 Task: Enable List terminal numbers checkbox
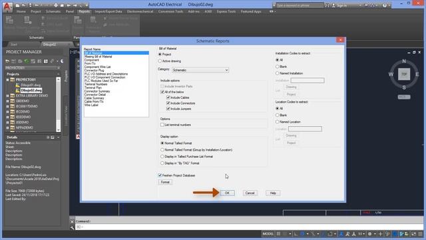pyautogui.click(x=162, y=125)
